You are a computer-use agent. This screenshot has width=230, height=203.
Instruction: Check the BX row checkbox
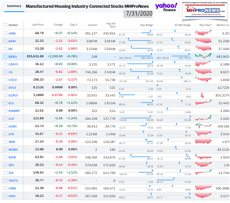(5, 49)
